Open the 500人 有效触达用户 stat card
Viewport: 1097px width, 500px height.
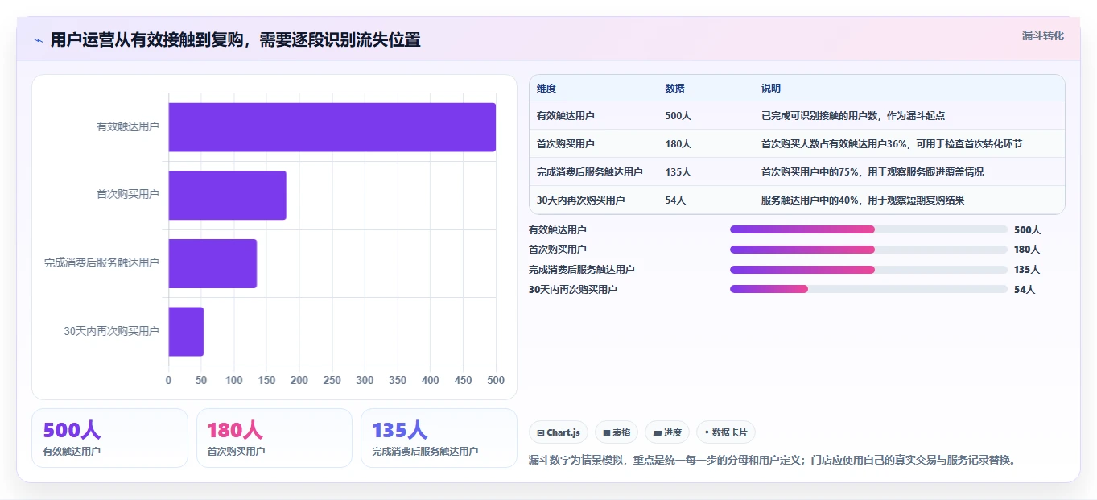tap(109, 438)
